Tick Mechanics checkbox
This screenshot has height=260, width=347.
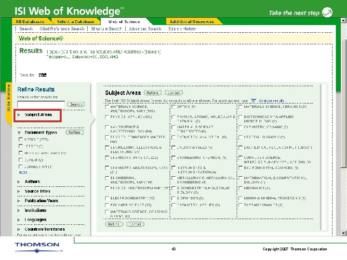click(241, 188)
